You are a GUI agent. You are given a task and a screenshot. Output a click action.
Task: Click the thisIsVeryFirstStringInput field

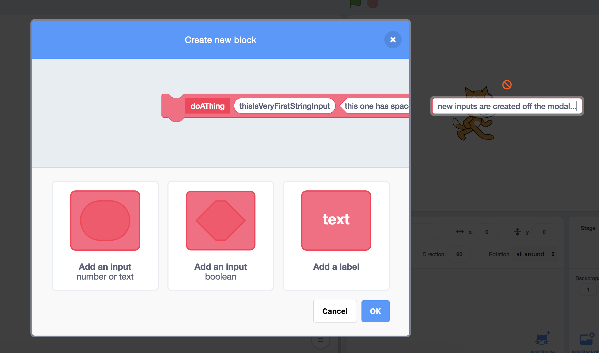[x=285, y=106]
